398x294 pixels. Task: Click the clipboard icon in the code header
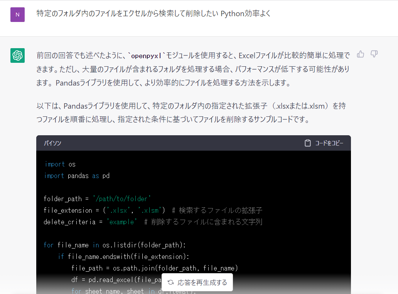pyautogui.click(x=307, y=143)
